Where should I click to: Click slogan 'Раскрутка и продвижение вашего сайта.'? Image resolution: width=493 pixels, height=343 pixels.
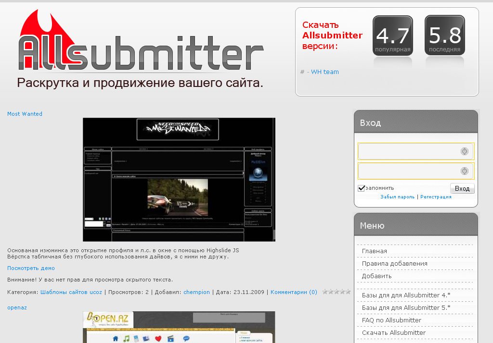[x=140, y=83]
